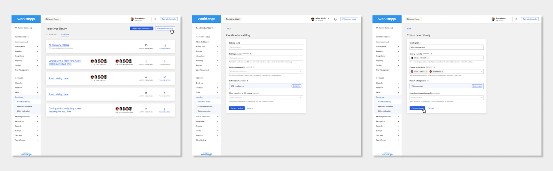The width and height of the screenshot is (553, 171).
Task: Click the notification bell in the left screen
Action: 155,19
